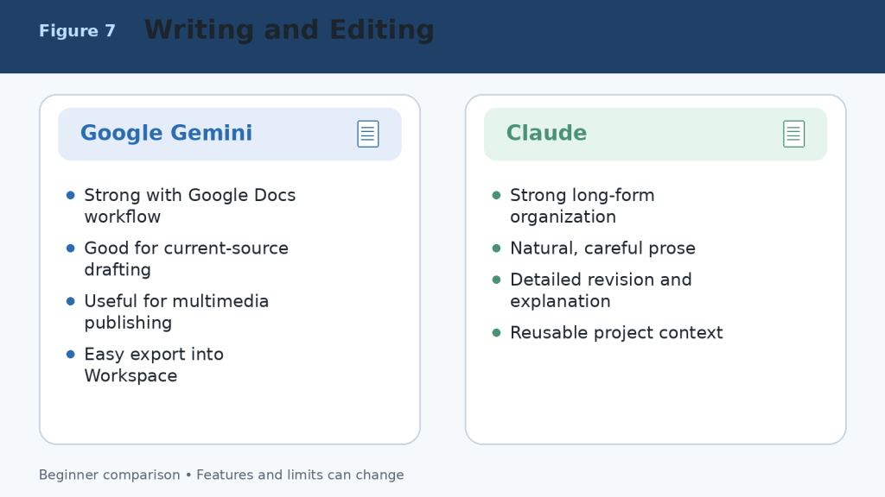885x497 pixels.
Task: Click the Beginner comparison footer note
Action: click(x=221, y=475)
